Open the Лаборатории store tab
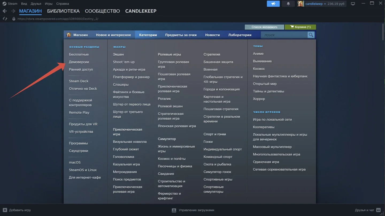 (x=240, y=35)
